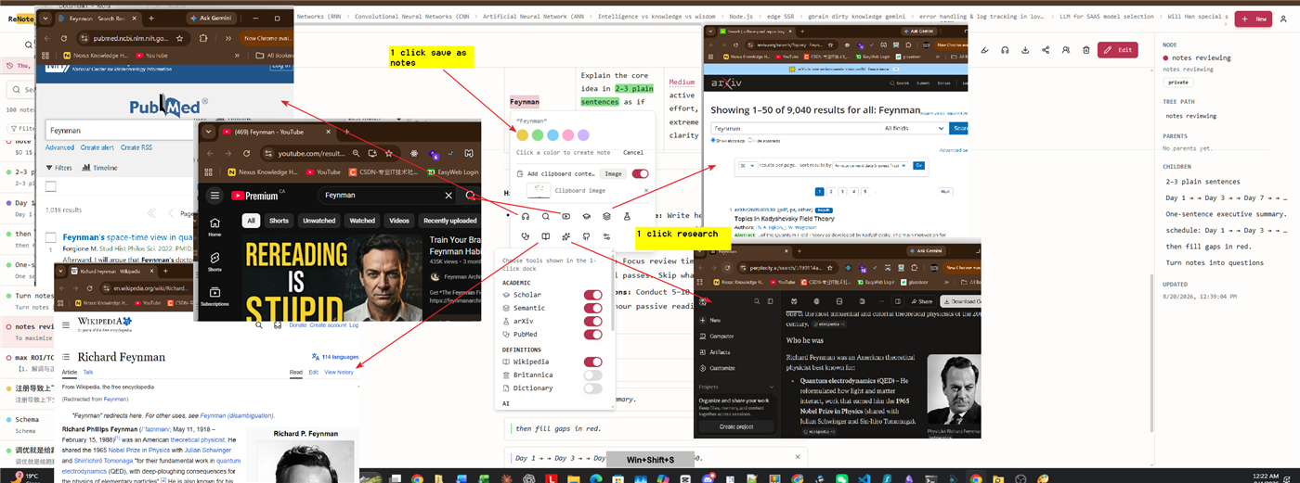Pick the green note color swatch
1300x483 pixels.
[538, 135]
